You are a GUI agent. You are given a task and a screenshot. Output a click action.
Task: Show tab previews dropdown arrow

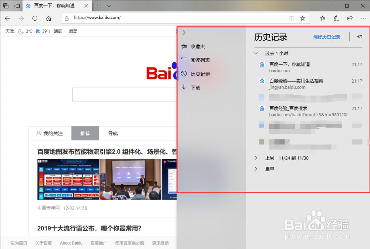click(x=109, y=6)
